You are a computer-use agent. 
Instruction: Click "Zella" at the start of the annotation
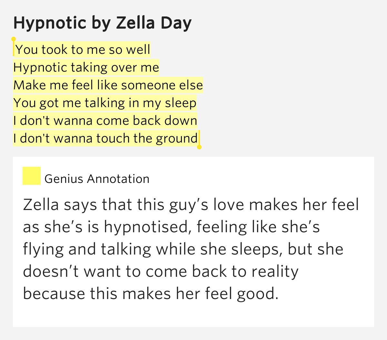[x=41, y=205]
